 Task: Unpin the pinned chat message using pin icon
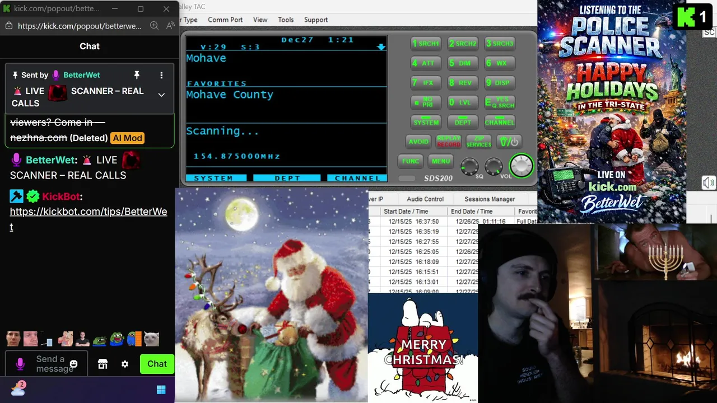point(137,75)
